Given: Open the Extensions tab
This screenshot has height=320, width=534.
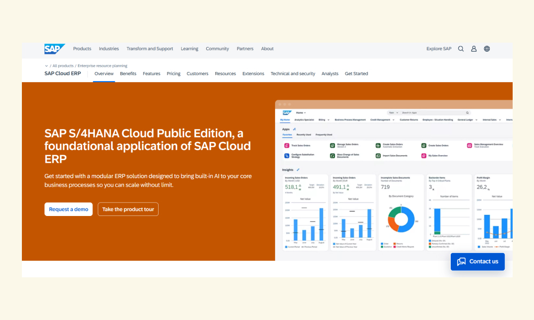Looking at the screenshot, I should [x=253, y=74].
